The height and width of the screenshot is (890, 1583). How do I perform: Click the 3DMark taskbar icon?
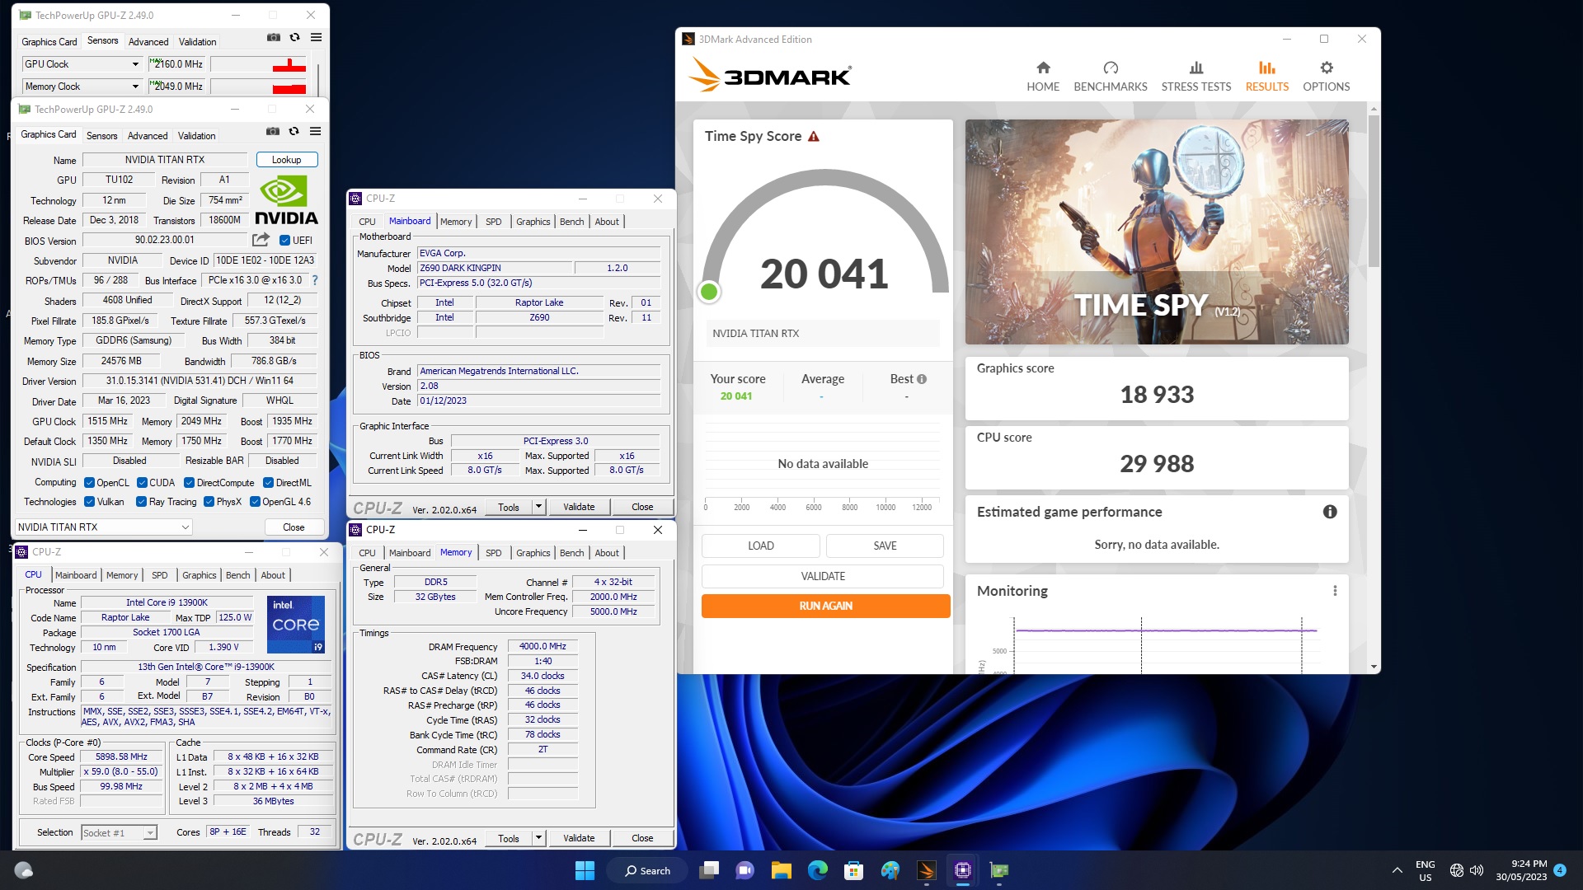point(926,870)
